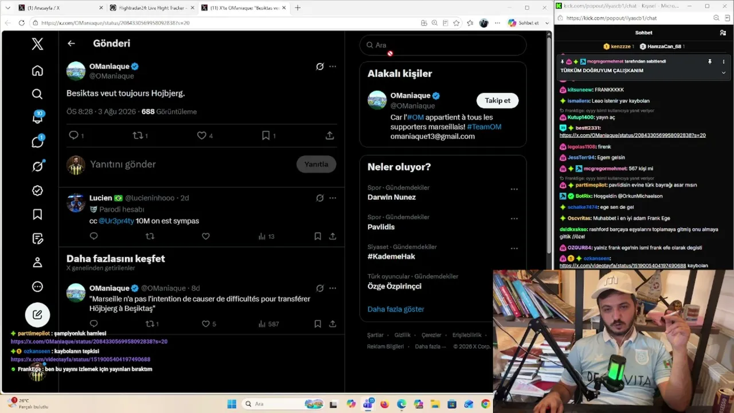Open options for Darwin Nunez trend
734x413 pixels.
(x=514, y=189)
